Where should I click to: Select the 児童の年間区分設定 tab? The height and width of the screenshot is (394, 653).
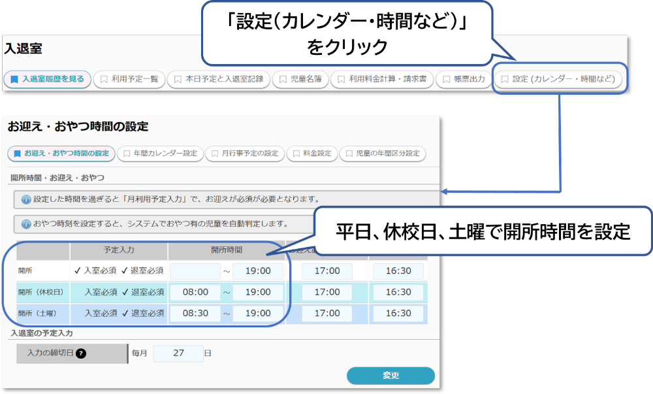pyautogui.click(x=383, y=154)
